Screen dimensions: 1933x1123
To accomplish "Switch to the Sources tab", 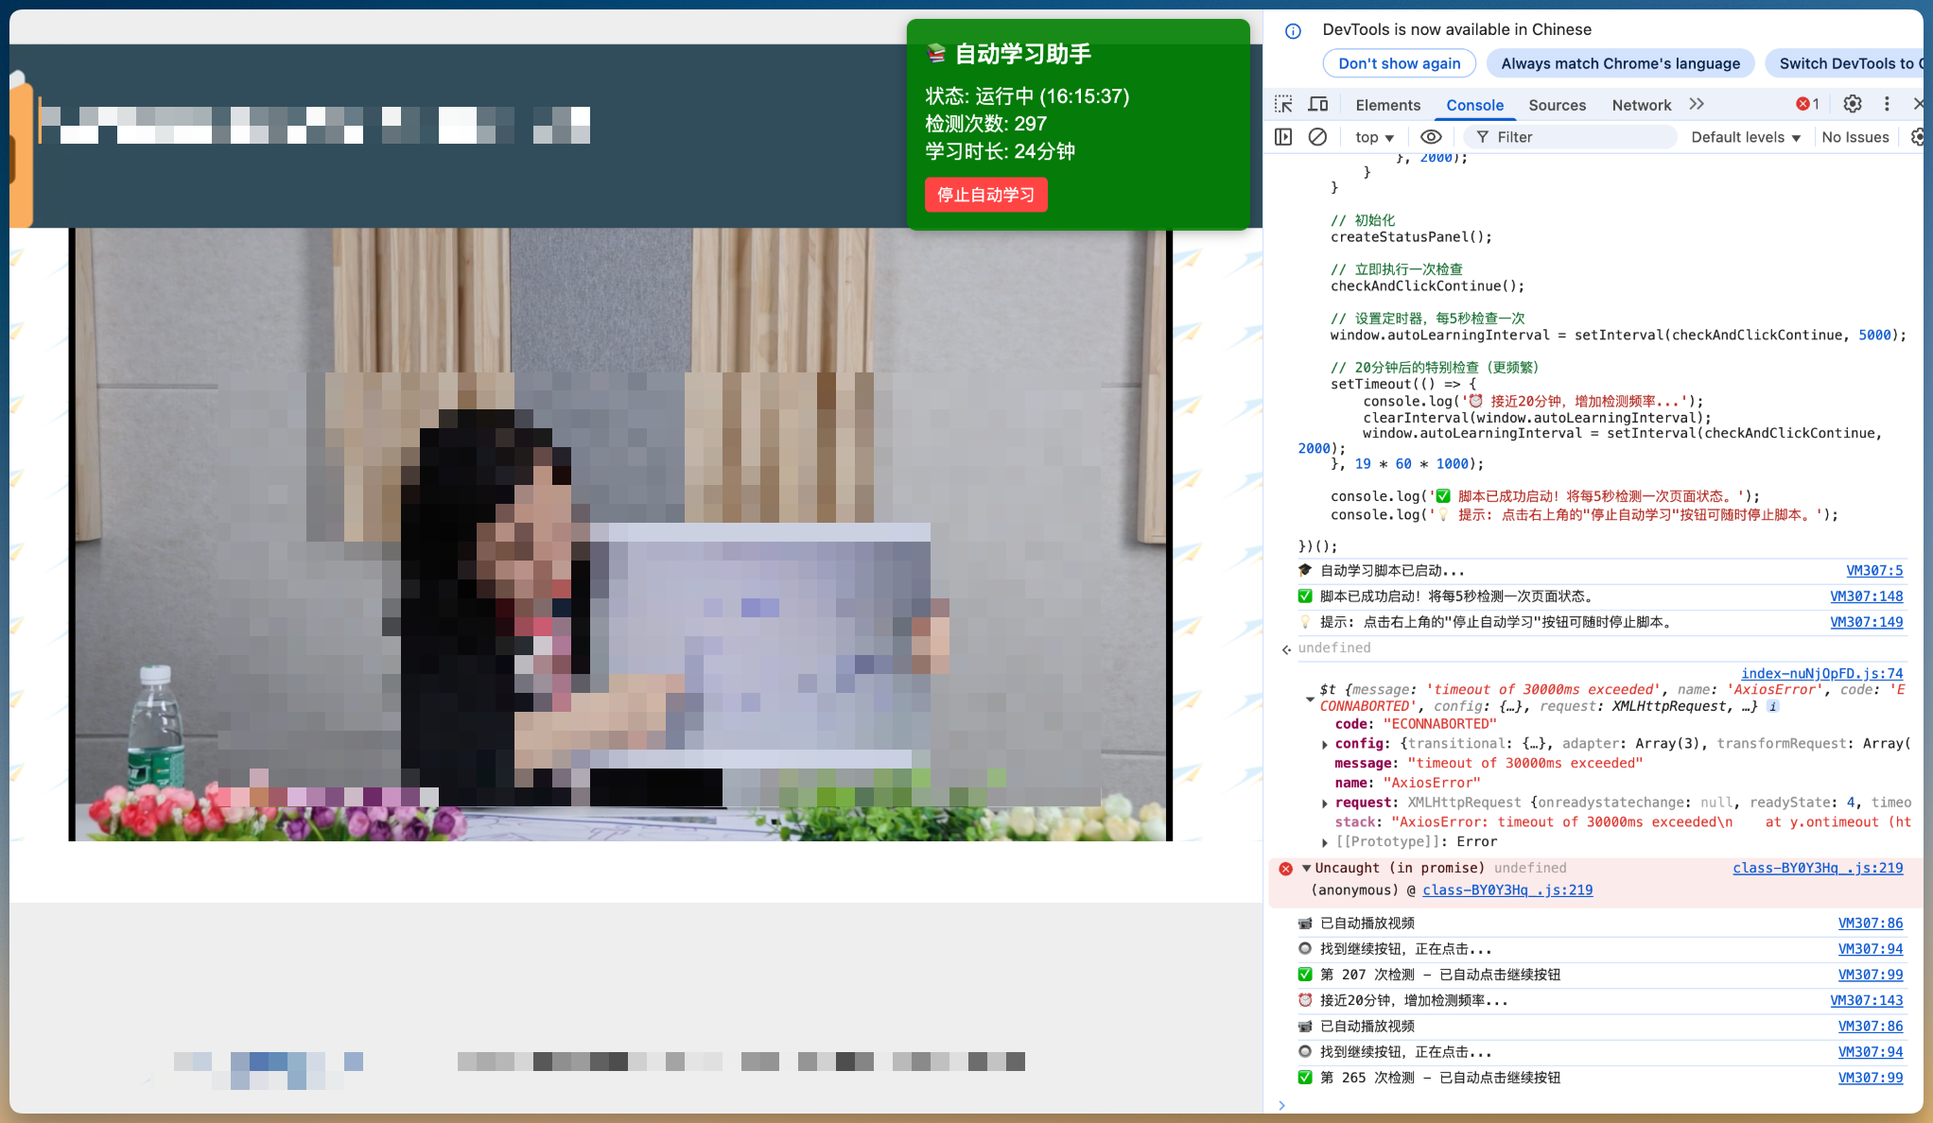I will tap(1557, 105).
